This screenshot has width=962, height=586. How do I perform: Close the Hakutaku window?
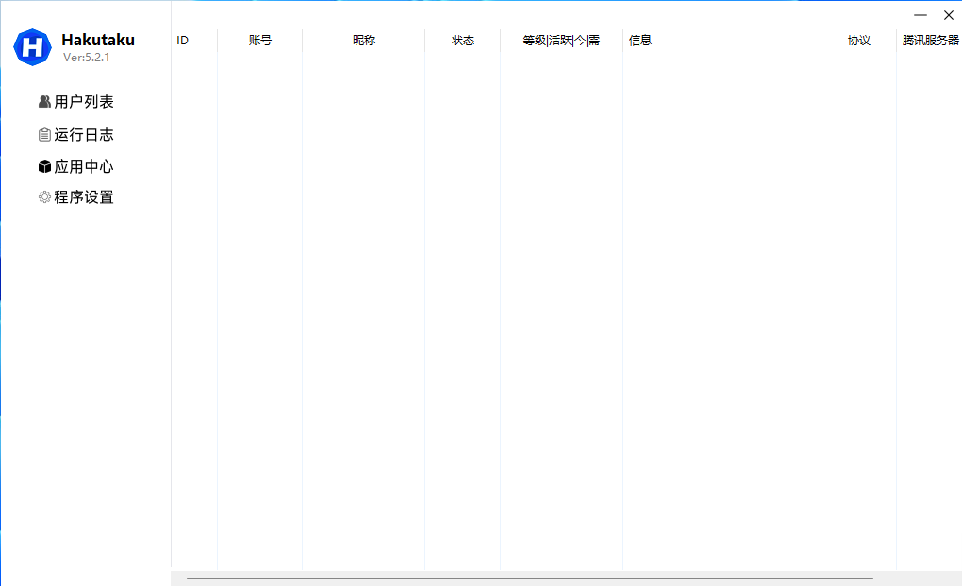pos(949,15)
